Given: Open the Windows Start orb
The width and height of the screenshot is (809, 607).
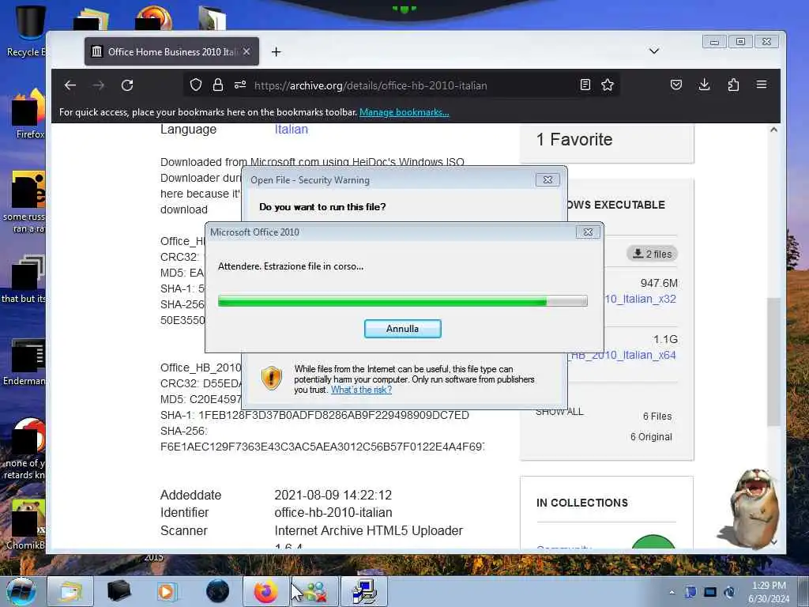Looking at the screenshot, I should [21, 591].
